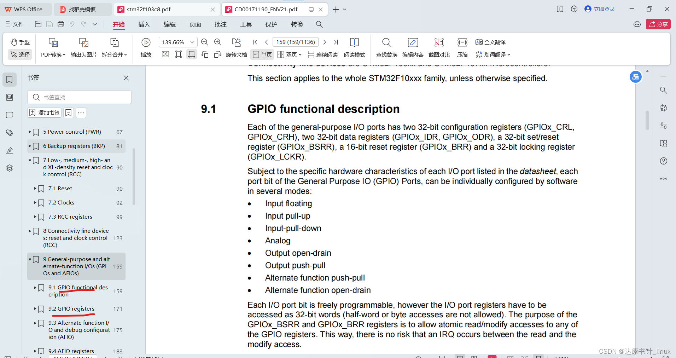Click 添加书签 add bookmark button
The image size is (676, 358).
(45, 113)
